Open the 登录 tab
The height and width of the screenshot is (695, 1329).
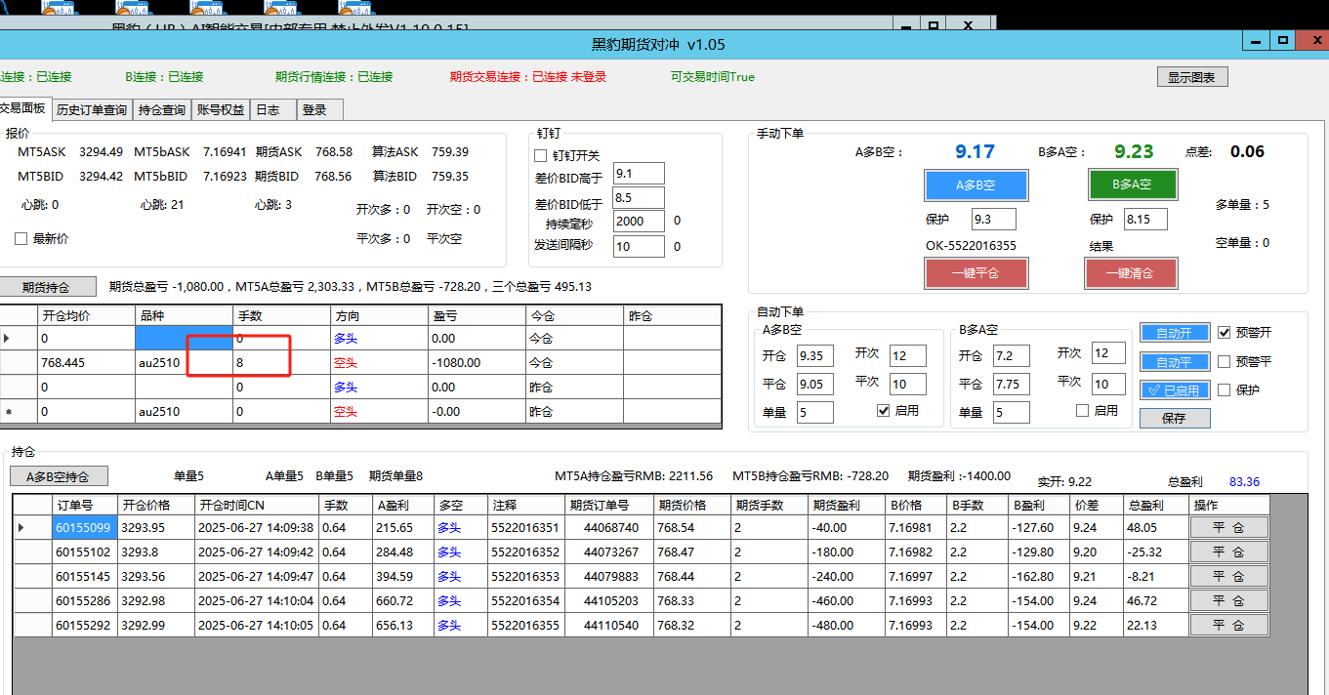(x=313, y=110)
